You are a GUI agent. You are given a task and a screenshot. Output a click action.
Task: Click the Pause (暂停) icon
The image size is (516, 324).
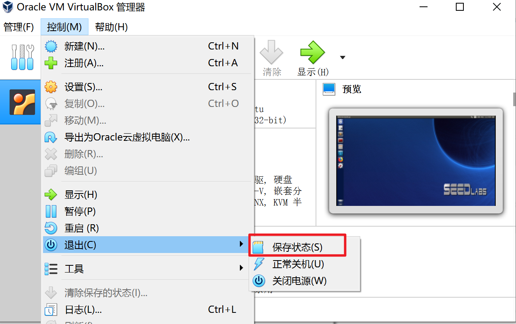[x=51, y=211]
